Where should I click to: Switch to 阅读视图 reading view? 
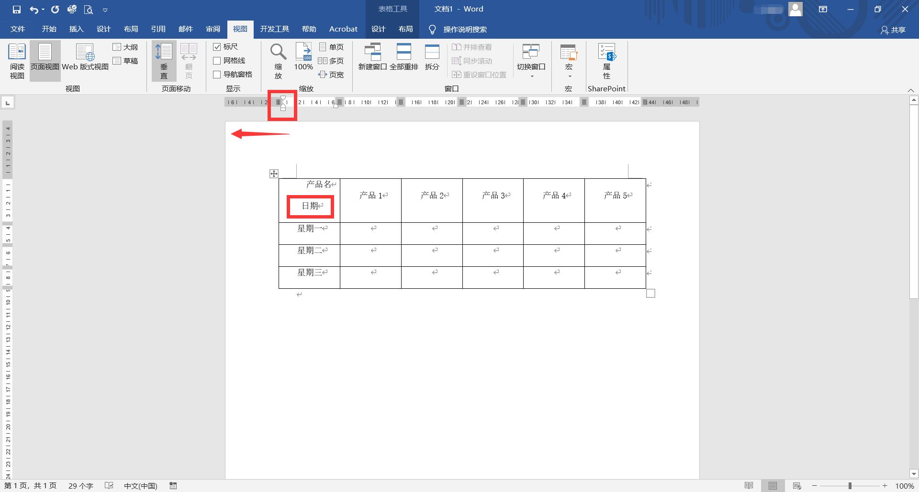pos(16,60)
